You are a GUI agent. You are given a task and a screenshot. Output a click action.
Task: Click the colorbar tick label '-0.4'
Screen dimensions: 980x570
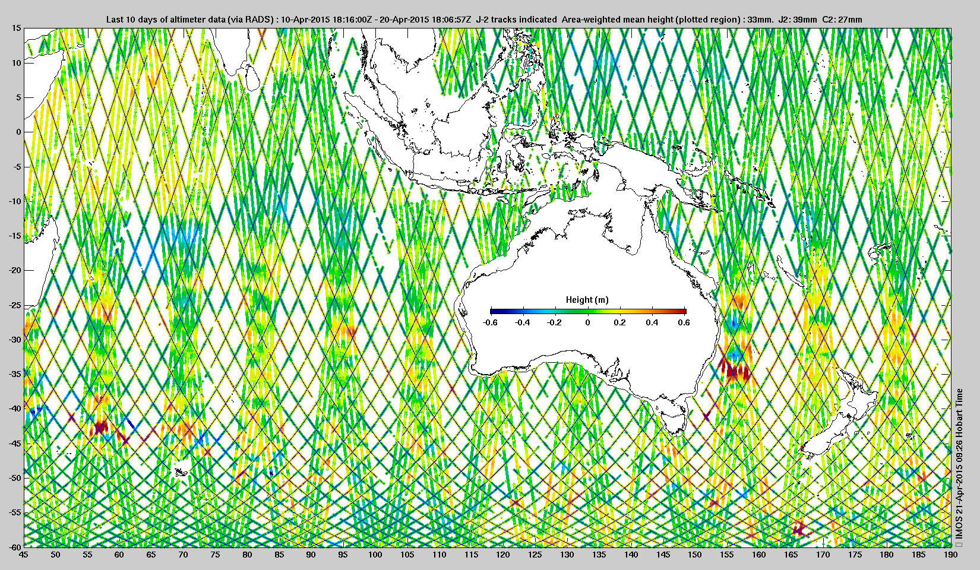pyautogui.click(x=523, y=322)
